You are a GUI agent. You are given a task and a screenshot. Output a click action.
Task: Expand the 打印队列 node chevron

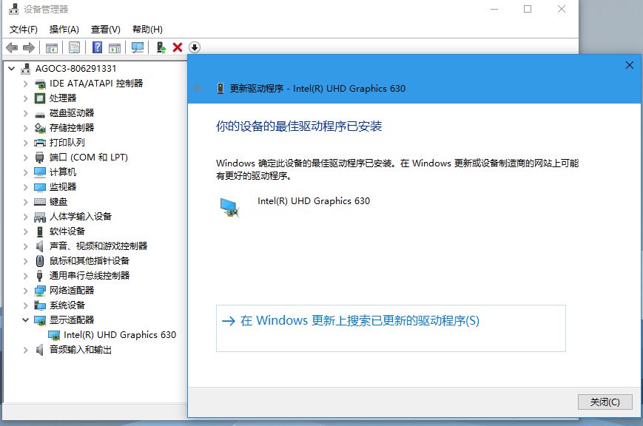[25, 143]
